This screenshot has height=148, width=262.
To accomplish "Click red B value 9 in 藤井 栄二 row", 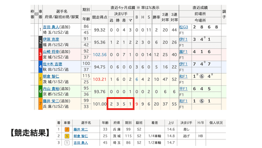I will coord(137,104).
